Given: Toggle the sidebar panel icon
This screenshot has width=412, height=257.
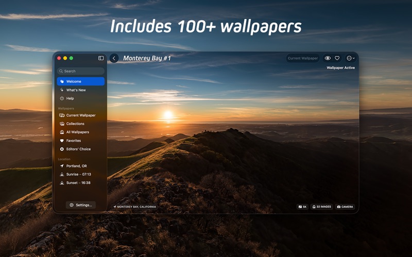Looking at the screenshot, I should [101, 58].
